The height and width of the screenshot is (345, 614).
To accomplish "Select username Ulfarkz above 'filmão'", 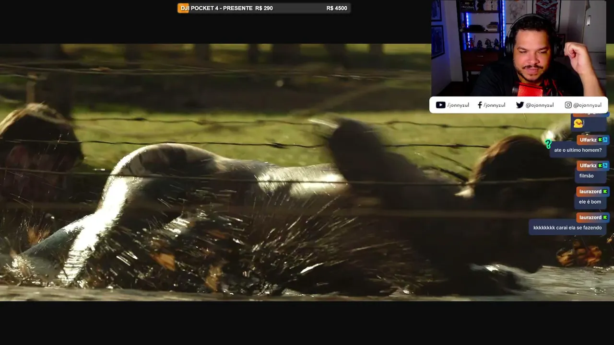I will coord(588,166).
